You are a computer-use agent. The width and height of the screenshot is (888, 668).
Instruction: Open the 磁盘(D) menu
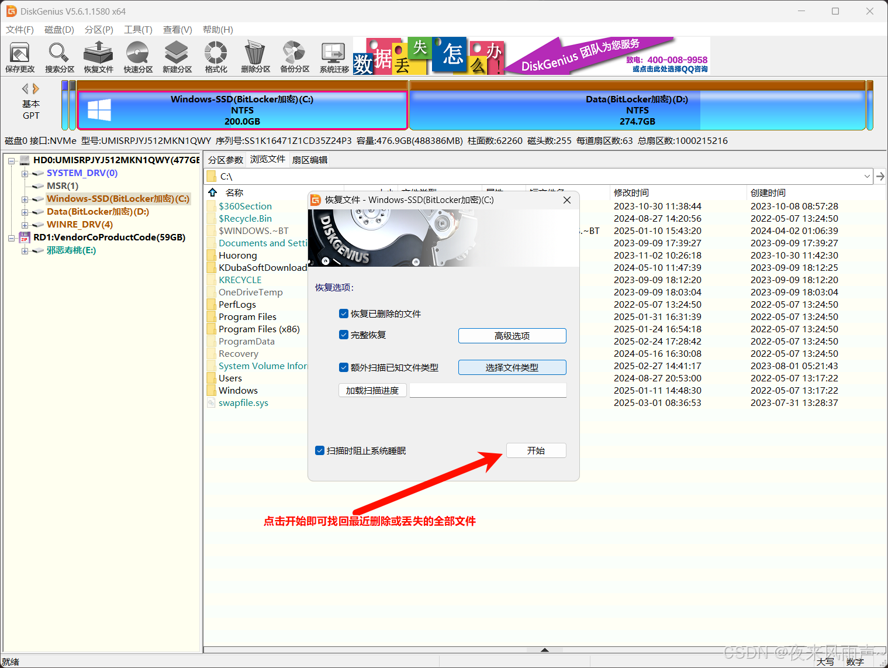point(59,29)
